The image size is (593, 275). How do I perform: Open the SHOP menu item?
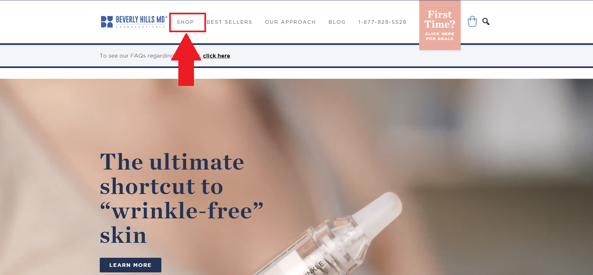(185, 22)
